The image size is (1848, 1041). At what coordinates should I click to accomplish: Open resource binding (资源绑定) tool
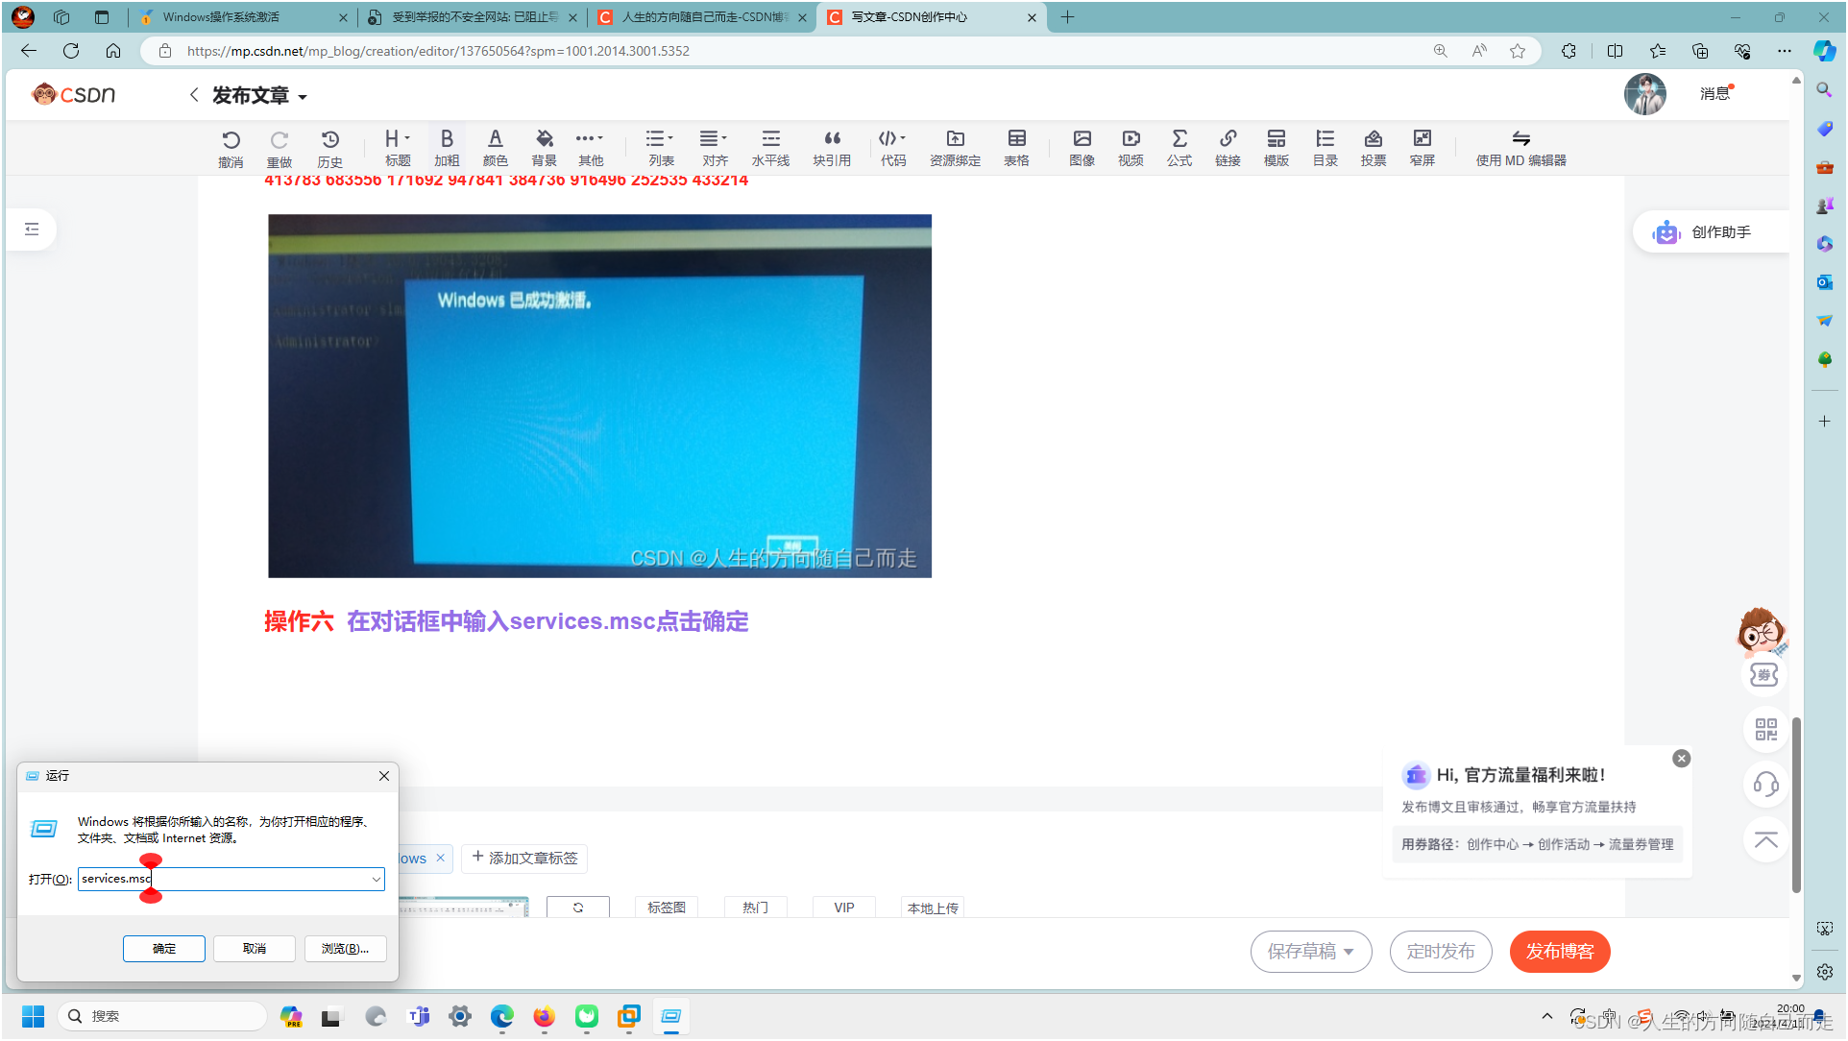coord(955,148)
